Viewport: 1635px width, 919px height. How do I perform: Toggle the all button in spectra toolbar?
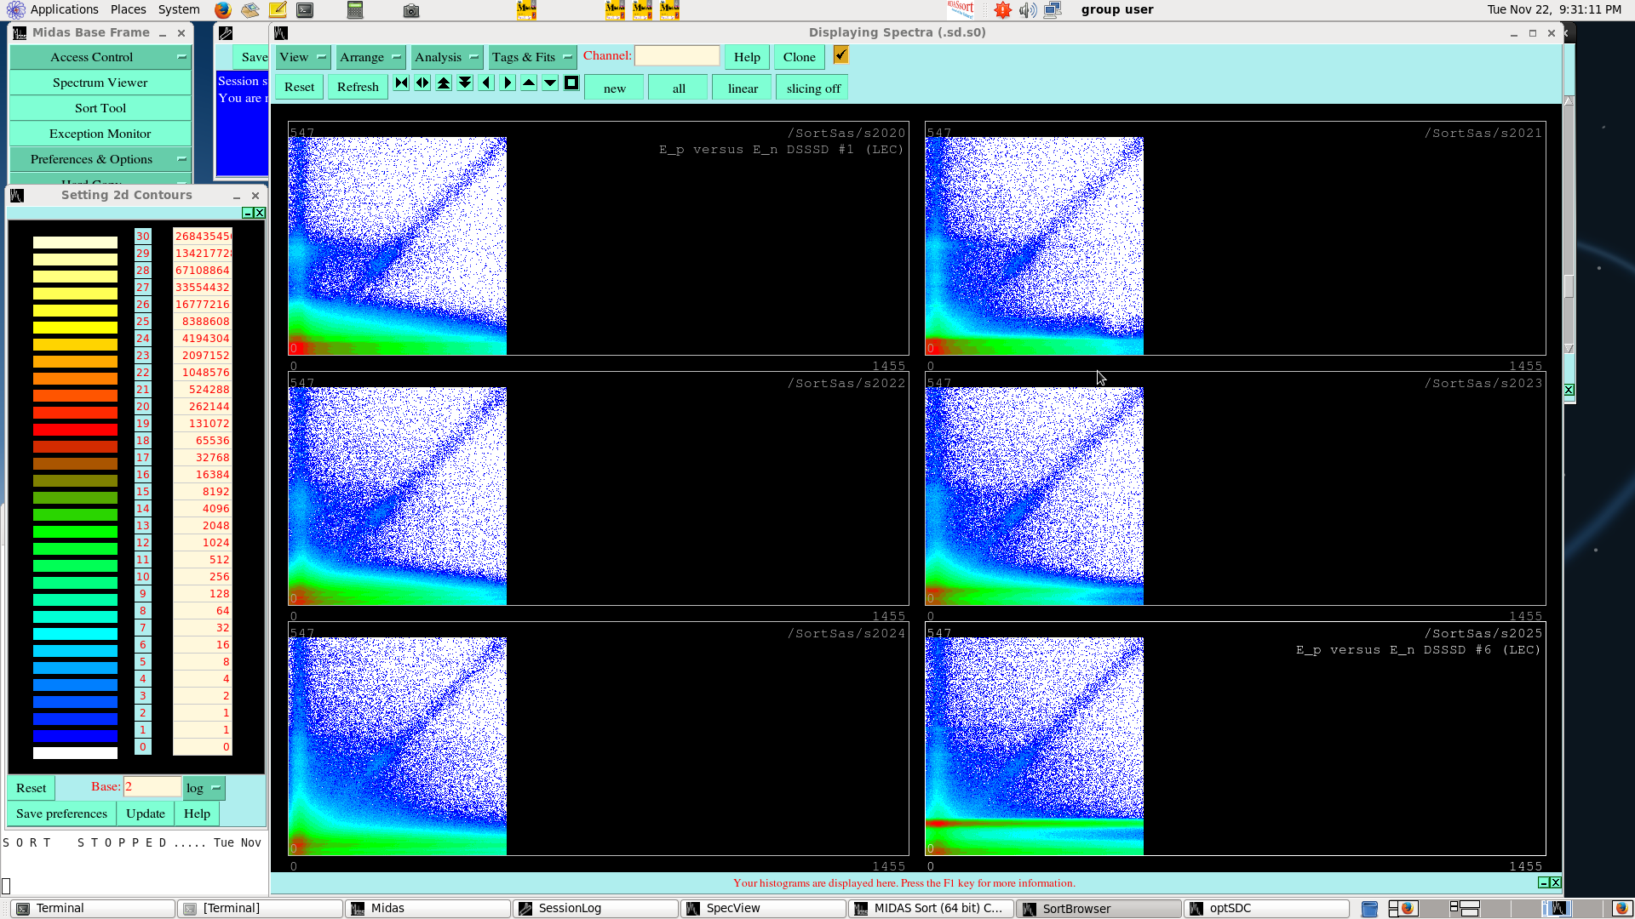tap(679, 88)
